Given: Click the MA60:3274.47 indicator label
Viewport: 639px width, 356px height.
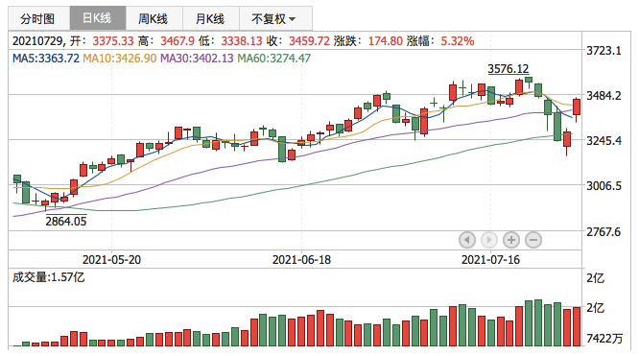Looking at the screenshot, I should point(273,59).
